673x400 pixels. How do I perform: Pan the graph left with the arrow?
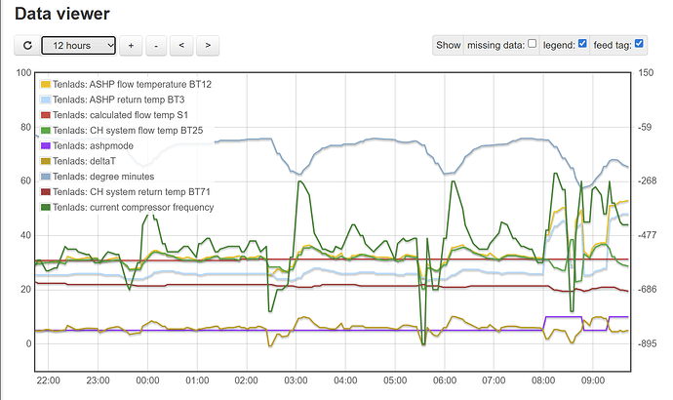[182, 45]
